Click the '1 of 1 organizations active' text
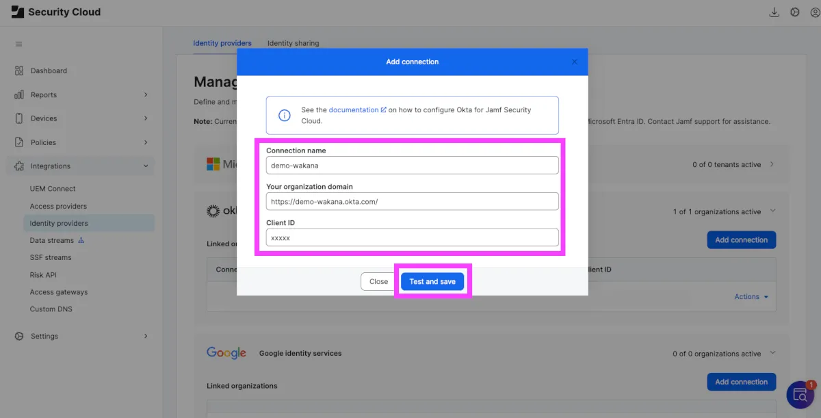 [x=717, y=212]
